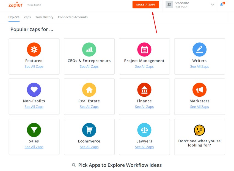Viewport: 234px width, 171px height.
Task: Select the Sales funnel icon
Action: coord(34,130)
